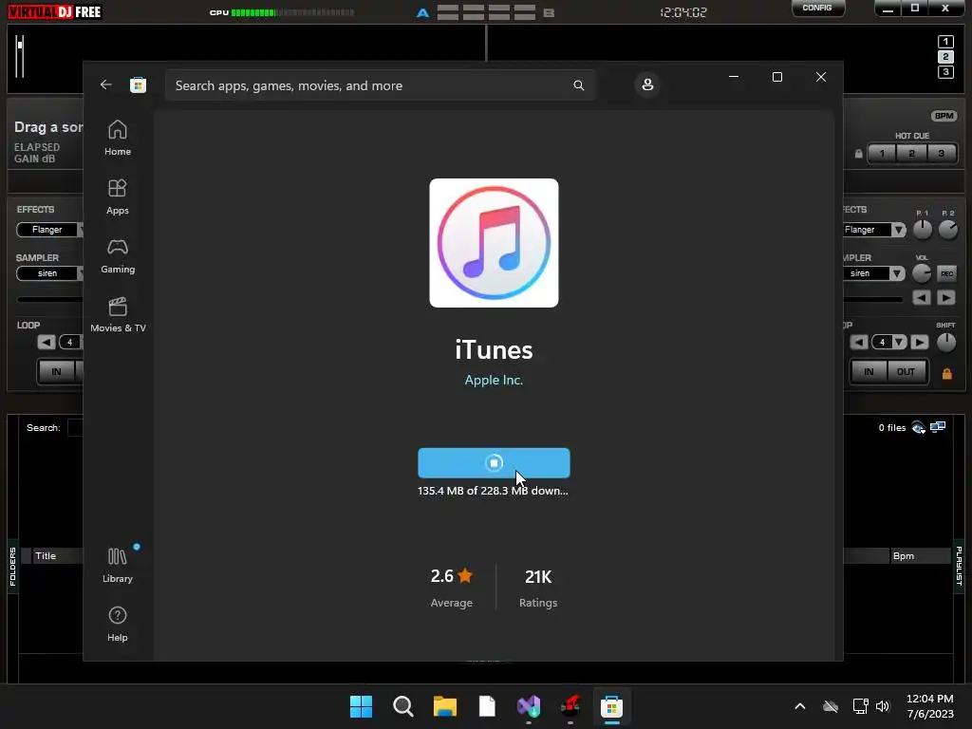This screenshot has width=972, height=729.
Task: Open Library in Store sidebar
Action: point(117,565)
